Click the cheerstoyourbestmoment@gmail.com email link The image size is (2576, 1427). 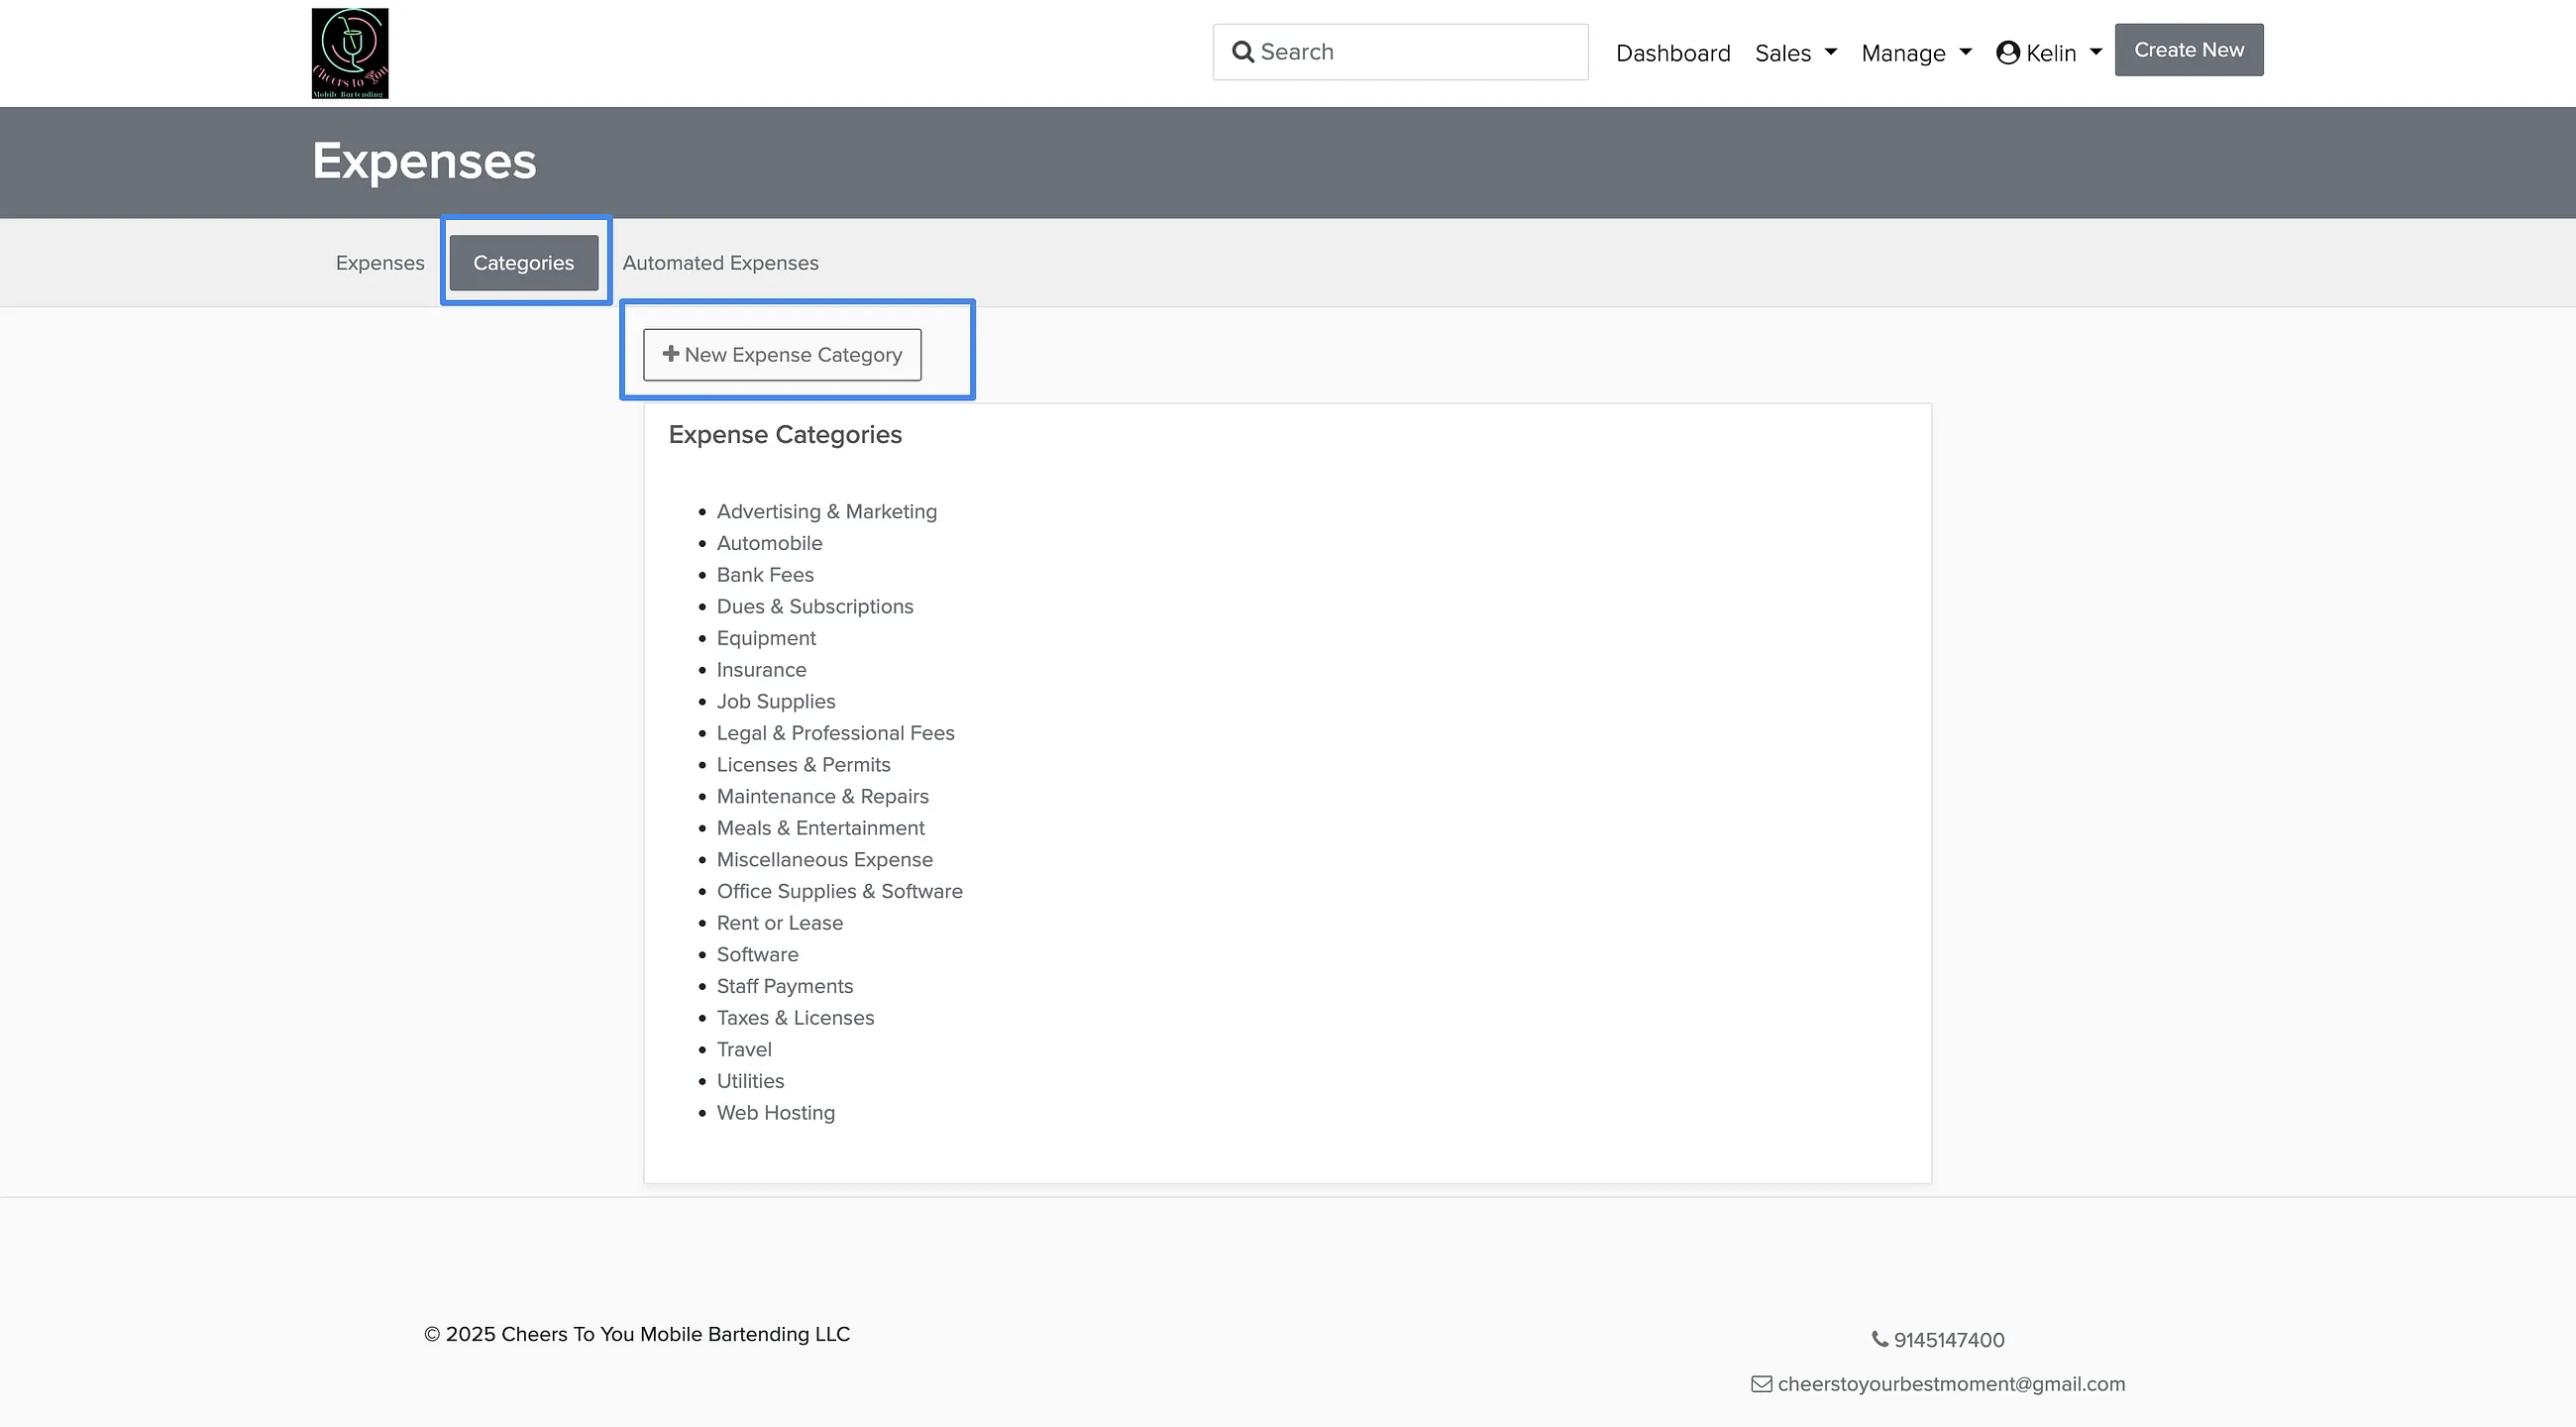[x=1952, y=1384]
